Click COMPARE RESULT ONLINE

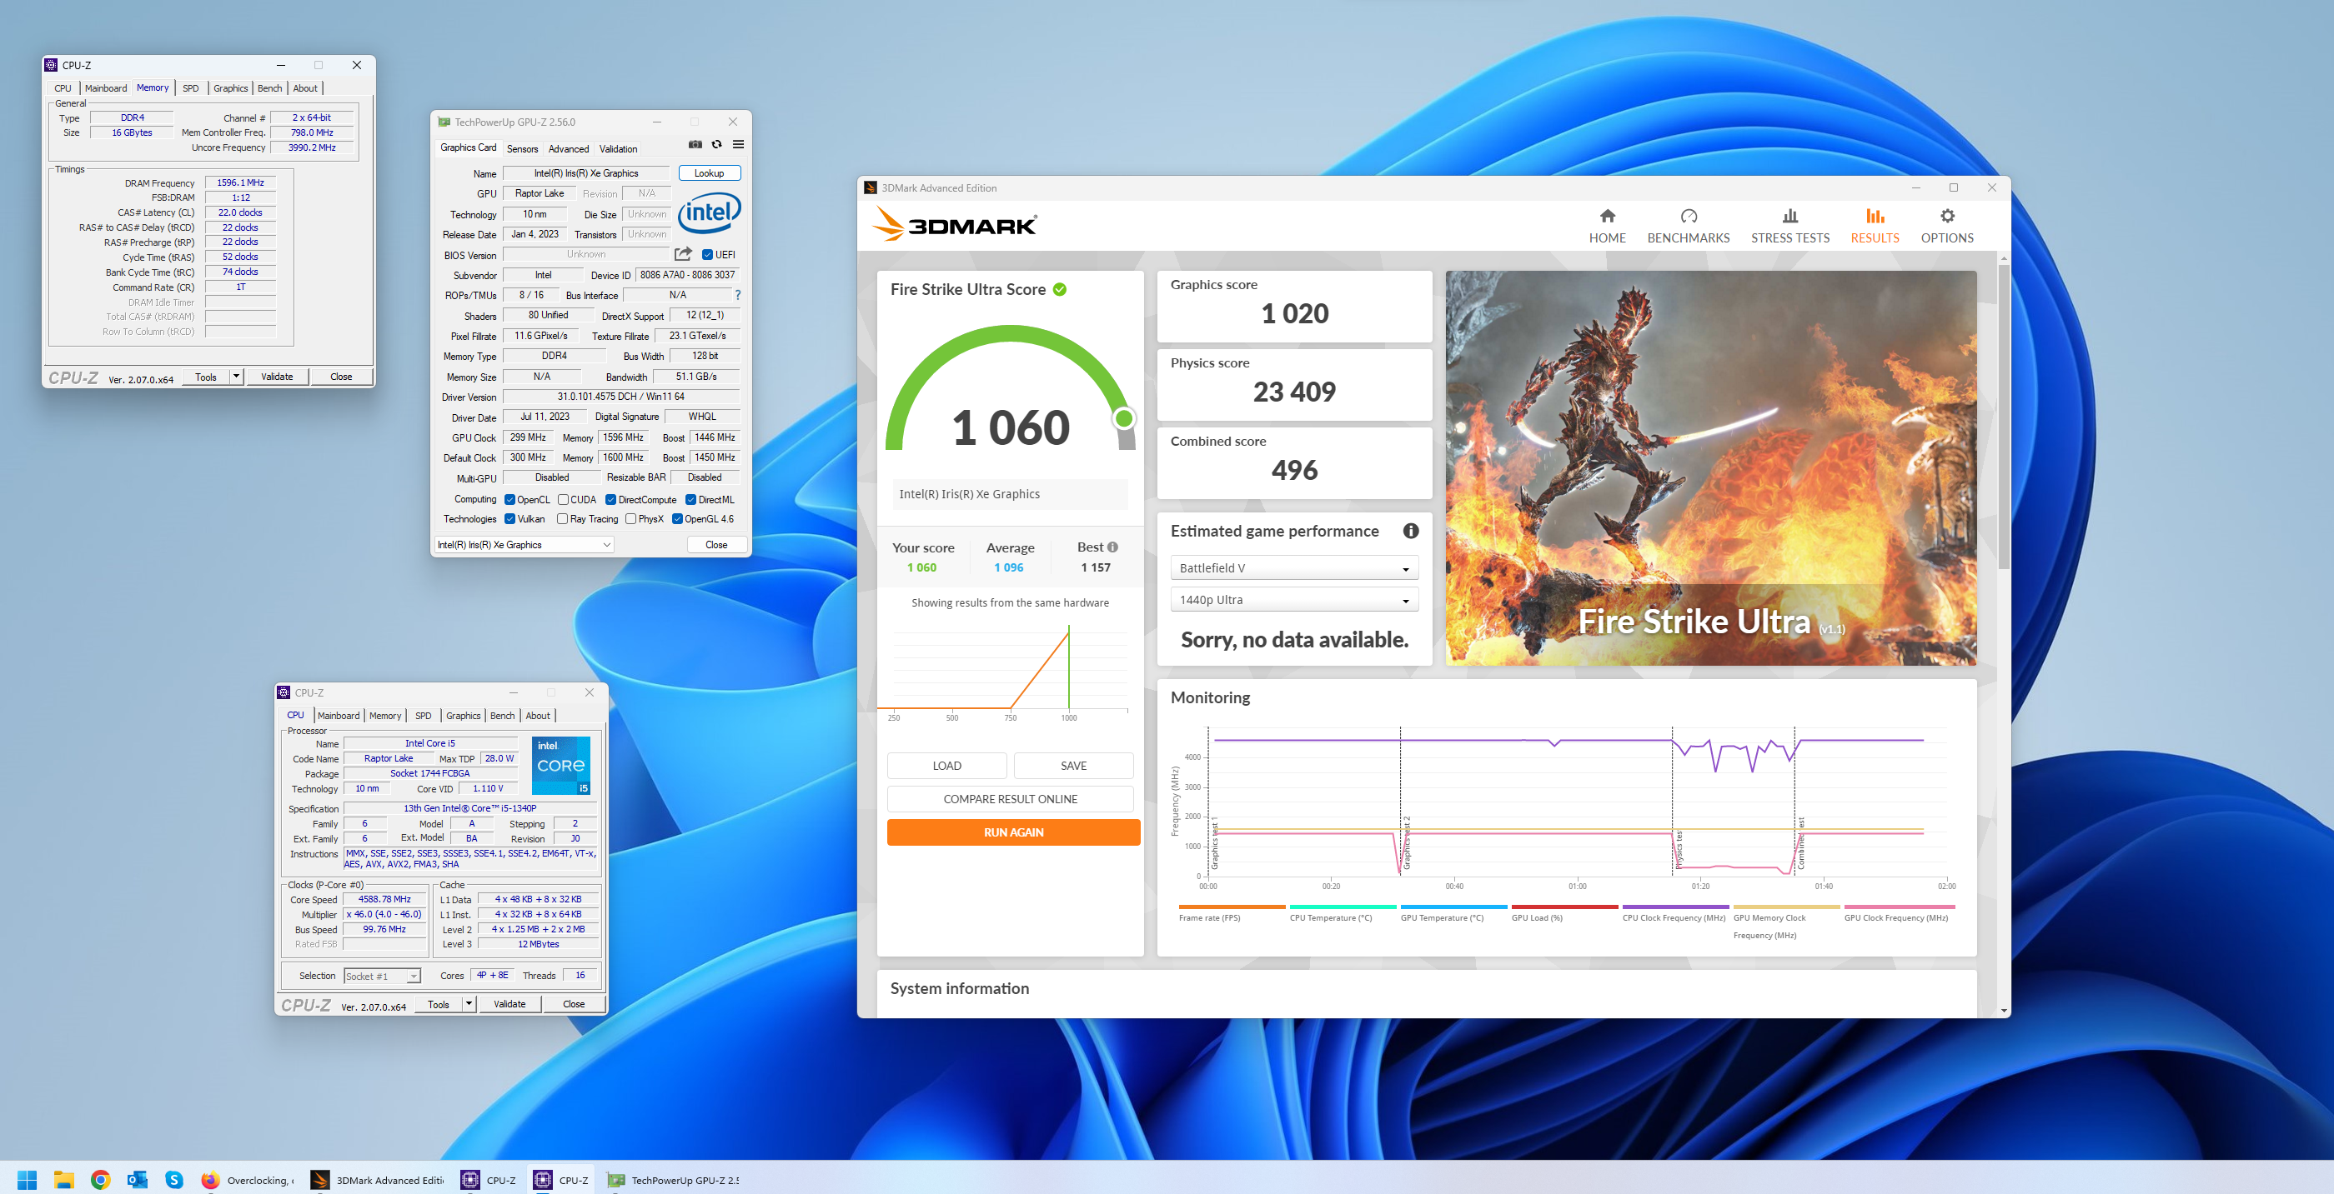1011,798
